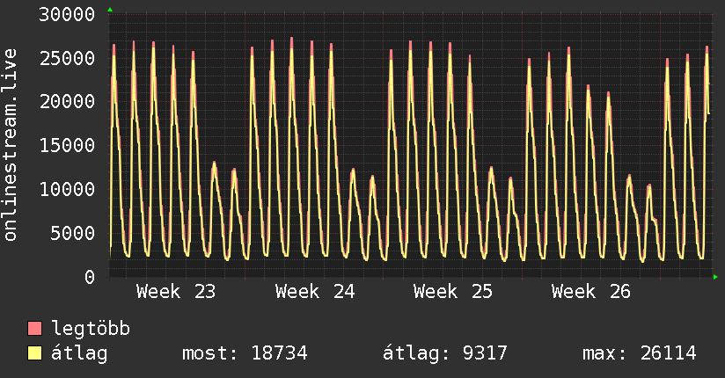
Task: Click the pink legtöbb legend swatch
Action: point(34,328)
